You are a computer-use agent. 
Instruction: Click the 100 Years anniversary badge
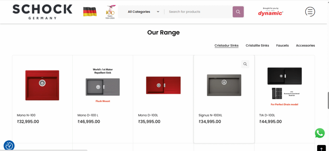pos(110,12)
